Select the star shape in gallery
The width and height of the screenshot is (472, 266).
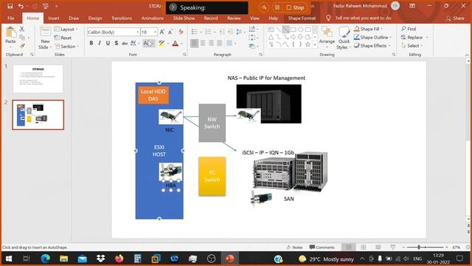click(308, 44)
